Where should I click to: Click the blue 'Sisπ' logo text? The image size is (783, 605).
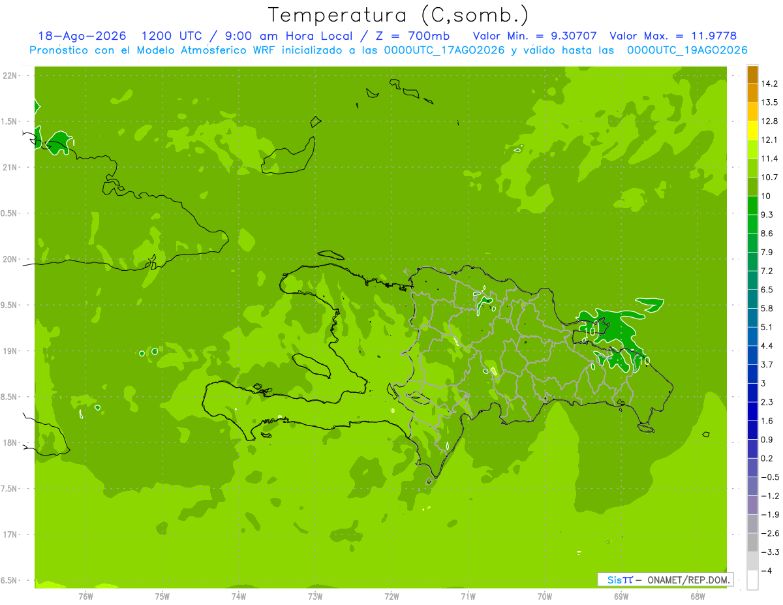pyautogui.click(x=619, y=580)
